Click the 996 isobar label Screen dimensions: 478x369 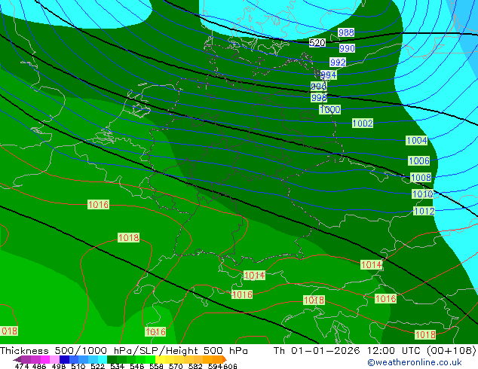pyautogui.click(x=319, y=86)
